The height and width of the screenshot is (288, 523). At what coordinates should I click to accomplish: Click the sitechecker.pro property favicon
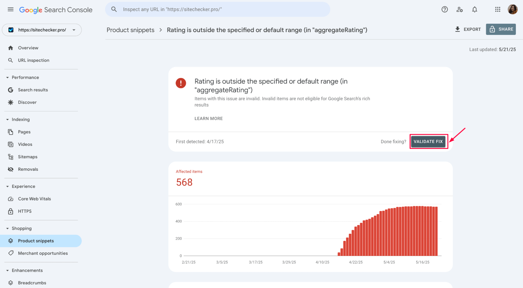click(11, 30)
